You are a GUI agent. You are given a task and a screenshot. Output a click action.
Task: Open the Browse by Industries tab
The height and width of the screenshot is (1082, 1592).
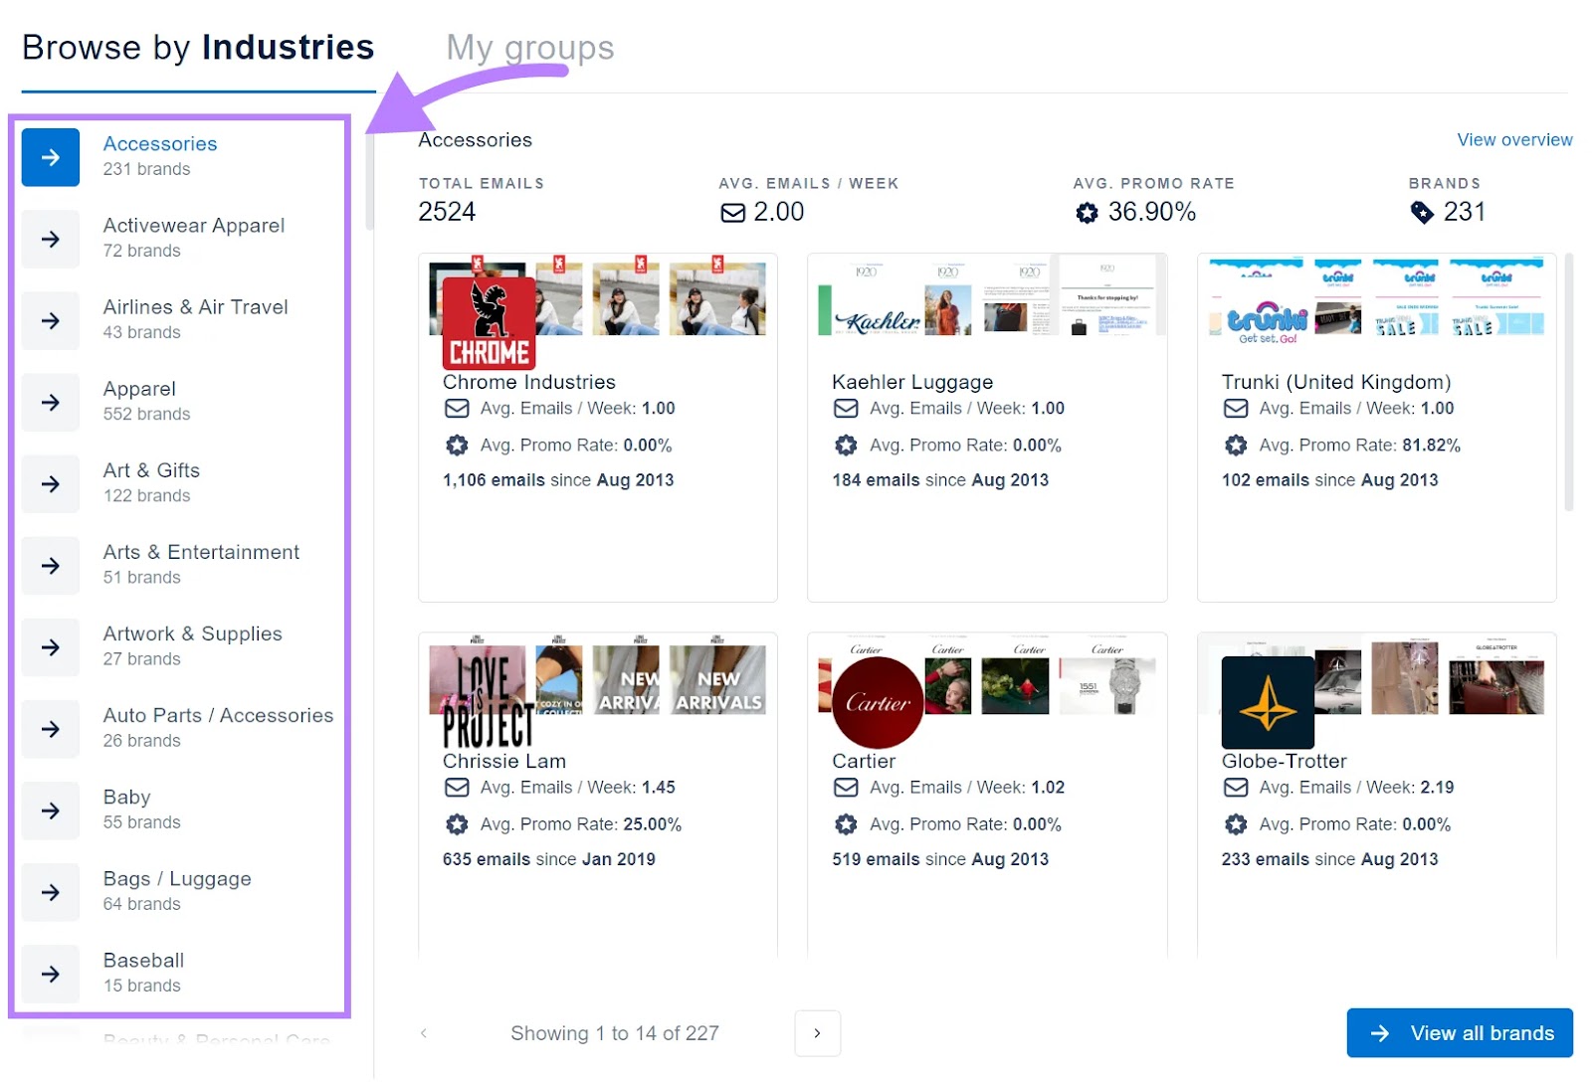tap(197, 47)
